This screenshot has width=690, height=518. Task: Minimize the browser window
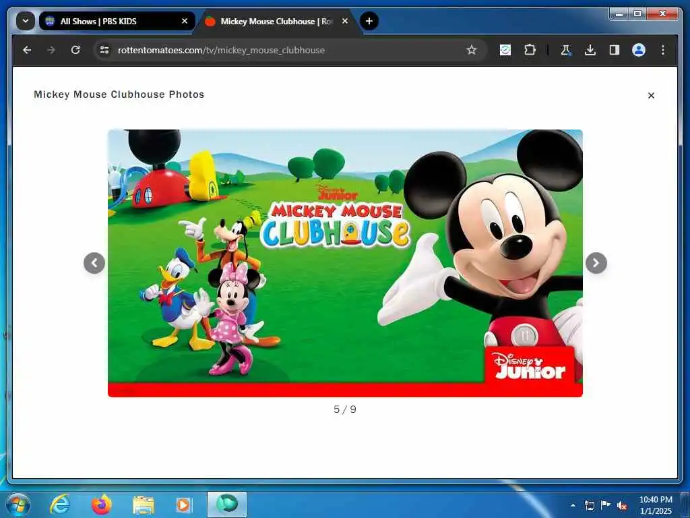point(619,14)
